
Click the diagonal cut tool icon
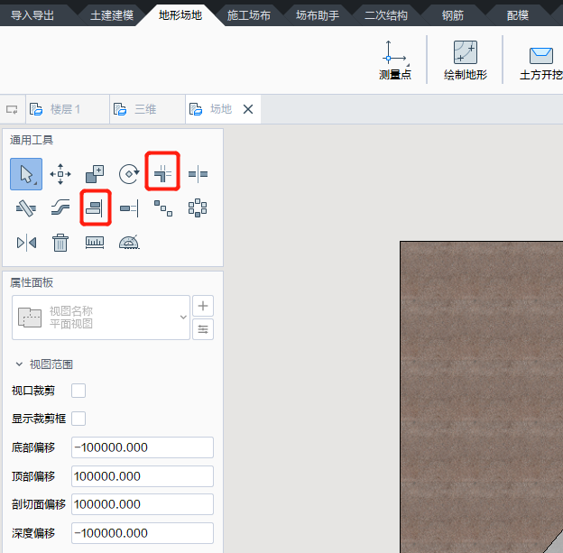point(26,208)
